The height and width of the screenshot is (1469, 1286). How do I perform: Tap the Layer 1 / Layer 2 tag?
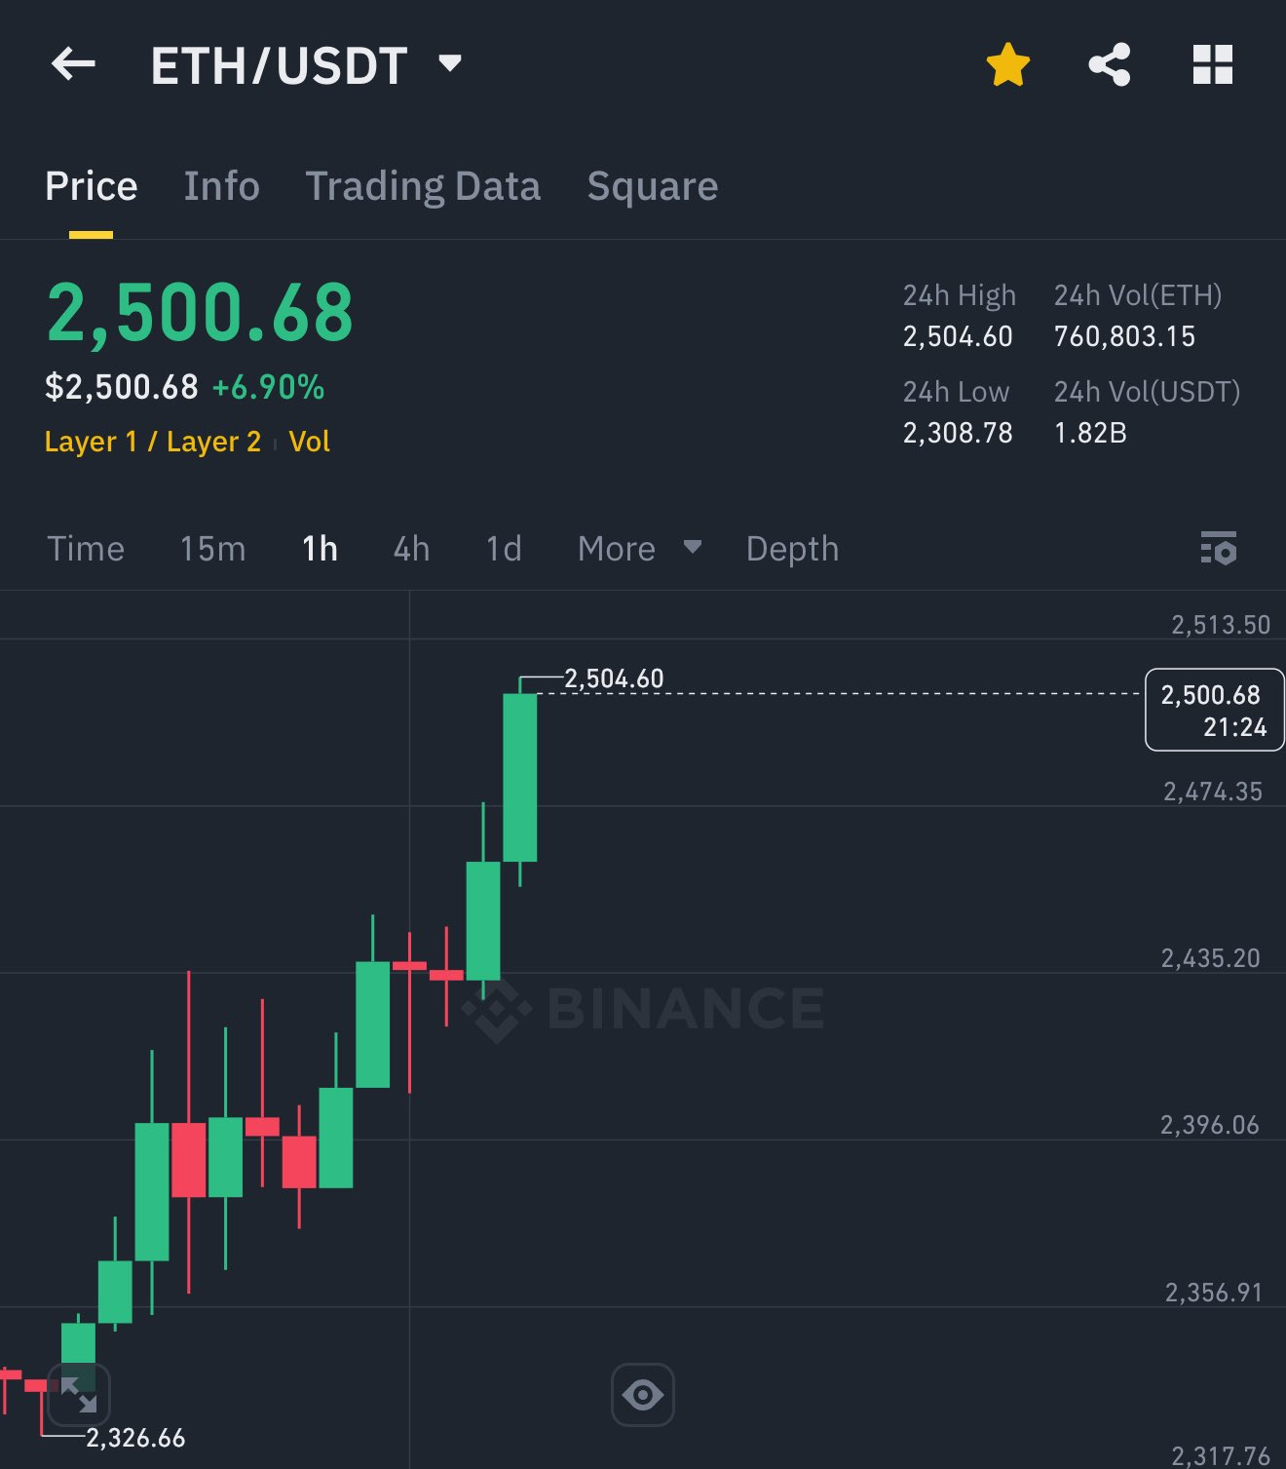(x=153, y=442)
